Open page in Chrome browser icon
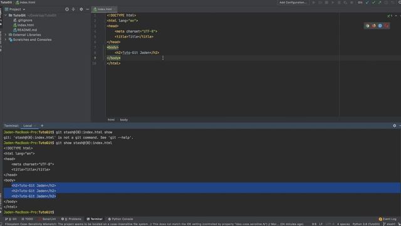The image size is (401, 226). coord(368,26)
